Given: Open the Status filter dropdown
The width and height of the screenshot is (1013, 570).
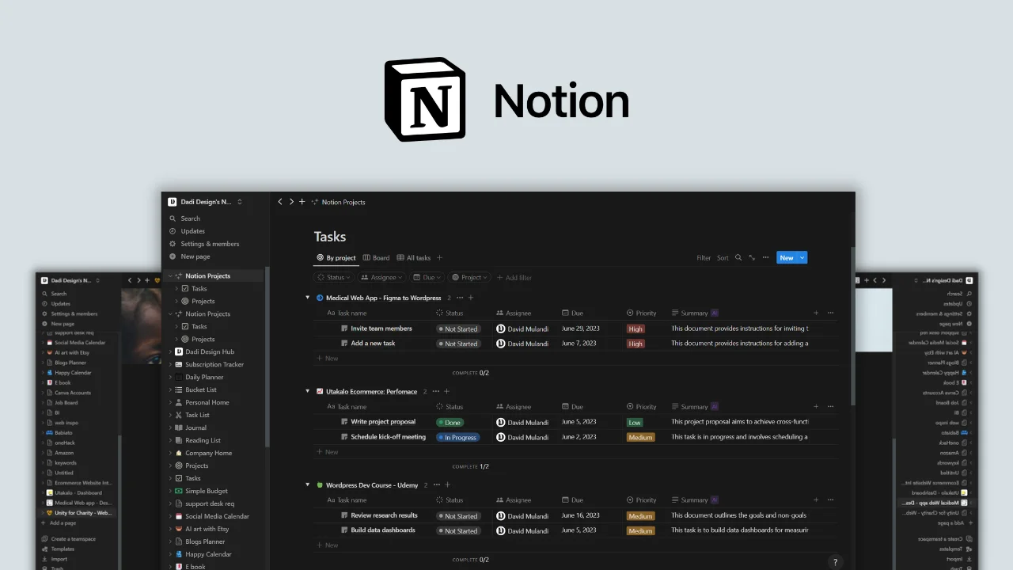Looking at the screenshot, I should [x=334, y=277].
